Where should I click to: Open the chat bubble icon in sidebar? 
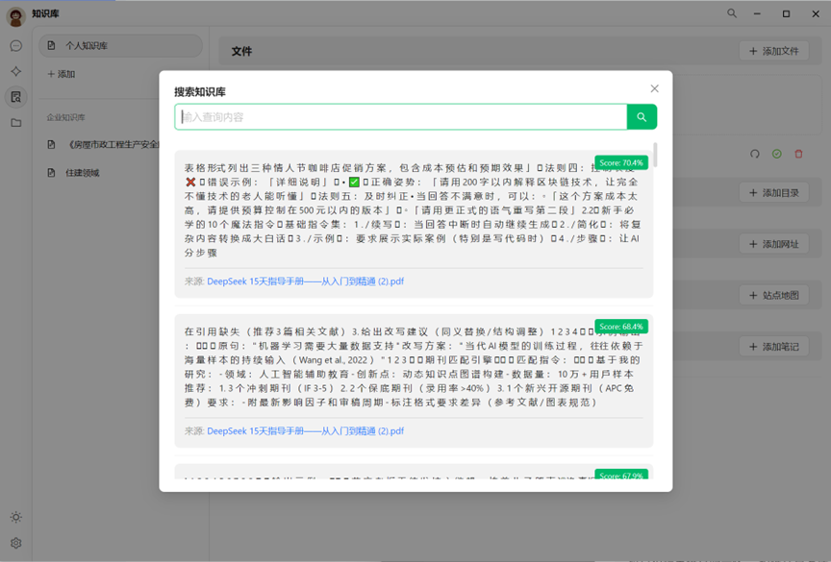tap(15, 46)
